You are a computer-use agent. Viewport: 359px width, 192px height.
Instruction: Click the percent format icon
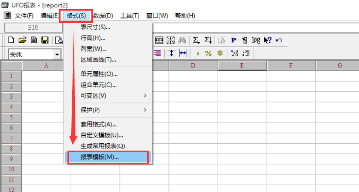tap(208, 53)
